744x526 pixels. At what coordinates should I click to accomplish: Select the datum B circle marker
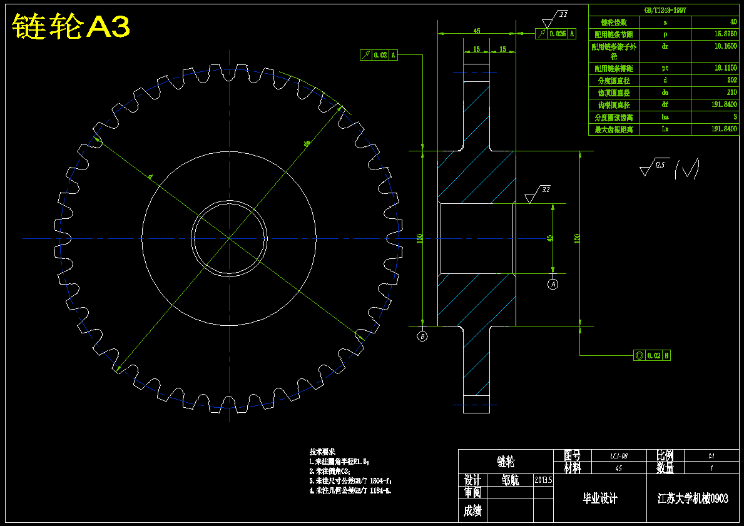click(422, 336)
